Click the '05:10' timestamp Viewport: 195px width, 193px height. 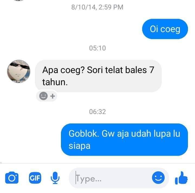(x=97, y=48)
